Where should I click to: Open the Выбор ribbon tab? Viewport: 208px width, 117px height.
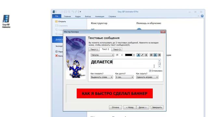pyautogui.click(x=88, y=17)
